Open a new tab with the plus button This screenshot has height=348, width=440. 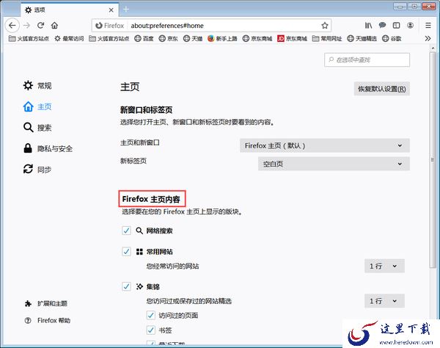(x=126, y=10)
